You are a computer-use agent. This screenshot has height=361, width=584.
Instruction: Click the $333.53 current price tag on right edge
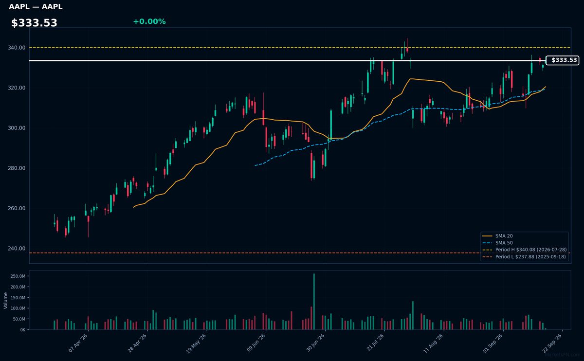click(563, 60)
